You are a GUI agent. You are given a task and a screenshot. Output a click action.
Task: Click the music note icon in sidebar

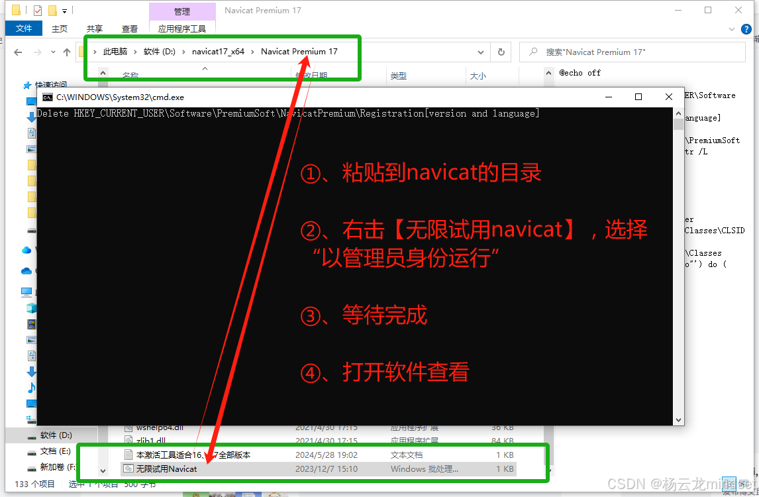click(x=32, y=388)
